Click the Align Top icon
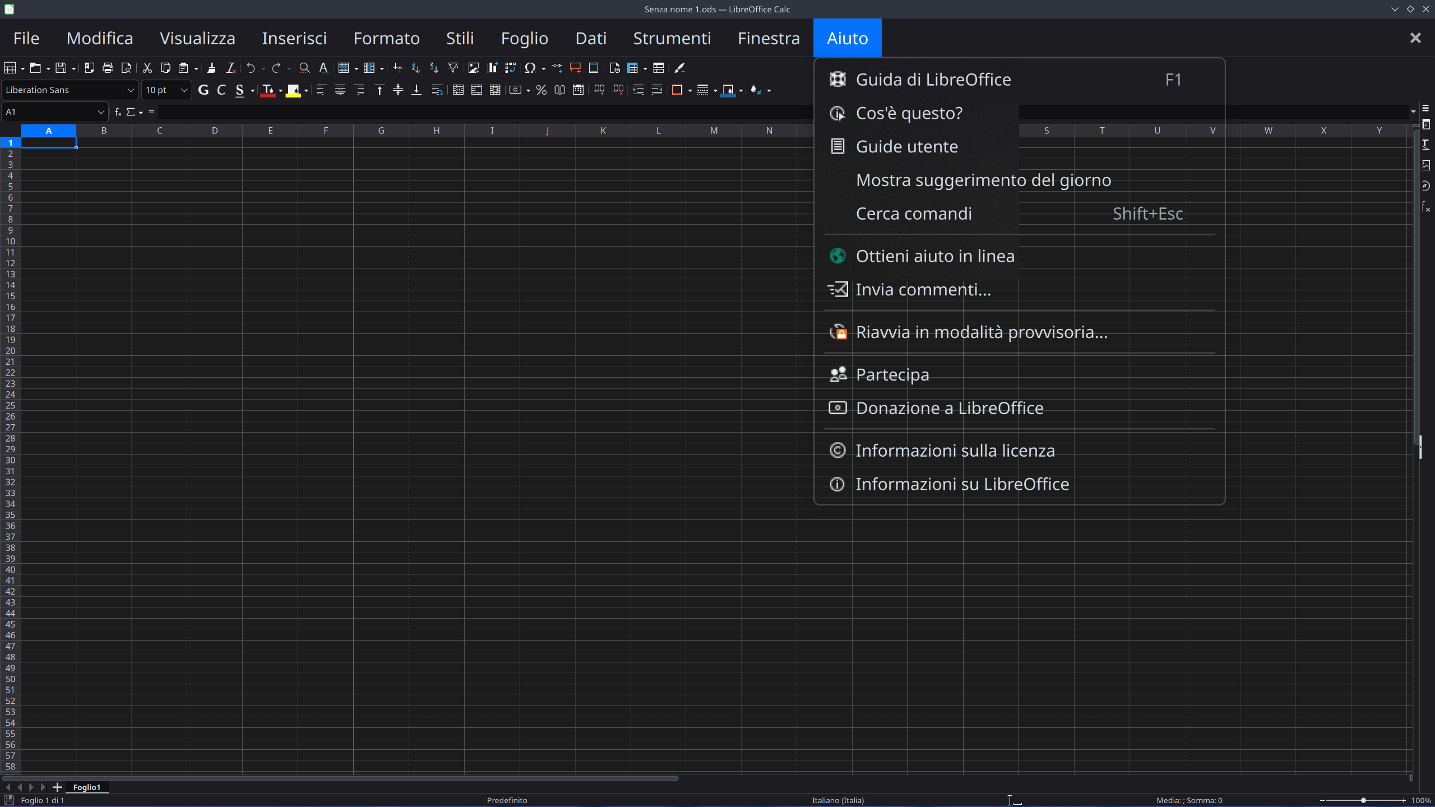 pyautogui.click(x=379, y=90)
